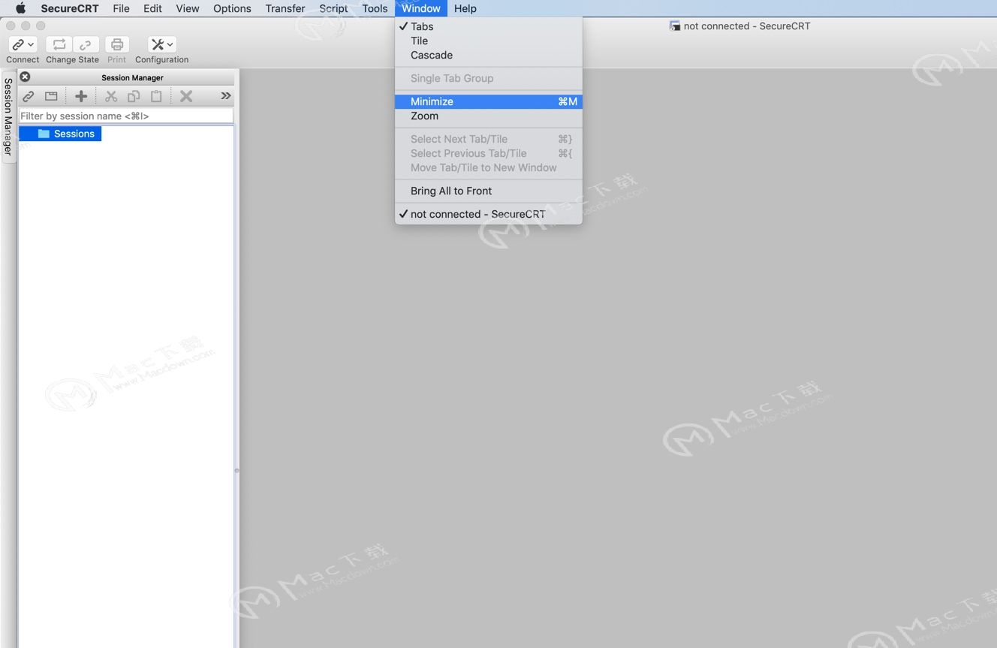Focus the Filter by session name field
This screenshot has width=997, height=648.
tap(126, 116)
